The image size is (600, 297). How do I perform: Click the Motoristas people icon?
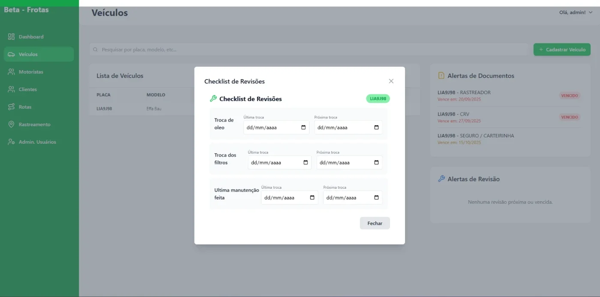[12, 72]
